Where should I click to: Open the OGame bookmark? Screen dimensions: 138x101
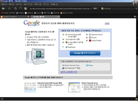click(x=20, y=13)
